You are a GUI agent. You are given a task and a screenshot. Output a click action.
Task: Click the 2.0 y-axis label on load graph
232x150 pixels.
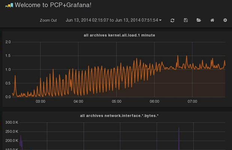(x=8, y=42)
